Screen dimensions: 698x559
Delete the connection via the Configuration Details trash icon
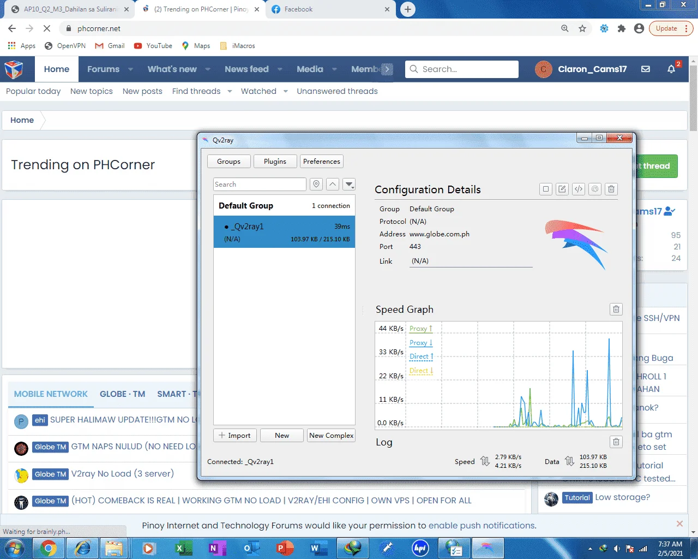[x=611, y=189]
